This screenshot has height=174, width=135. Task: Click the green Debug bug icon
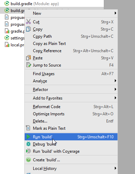pos(28,144)
